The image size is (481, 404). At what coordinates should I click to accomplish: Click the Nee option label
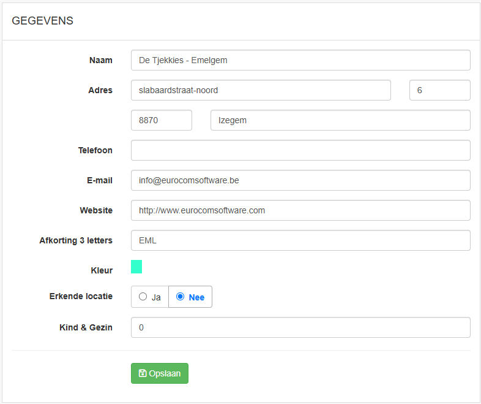pos(196,297)
